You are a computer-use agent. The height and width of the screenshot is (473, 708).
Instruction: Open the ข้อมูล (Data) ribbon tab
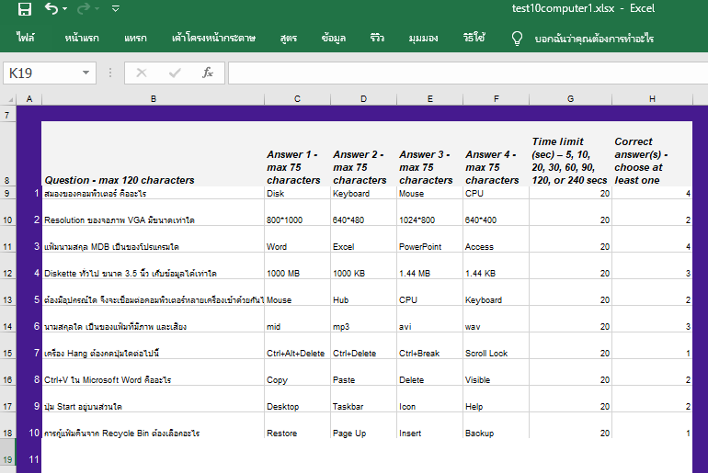334,39
